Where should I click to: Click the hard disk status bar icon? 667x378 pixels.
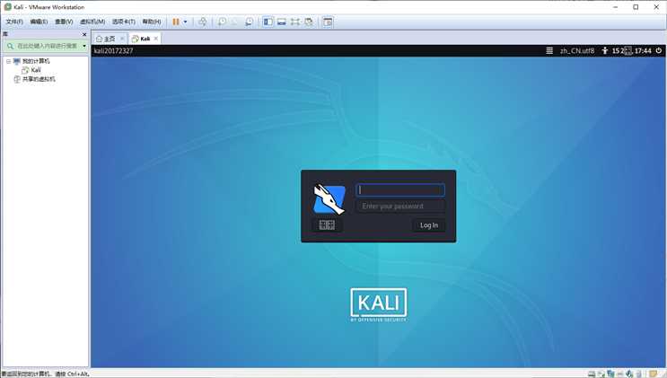[592, 374]
